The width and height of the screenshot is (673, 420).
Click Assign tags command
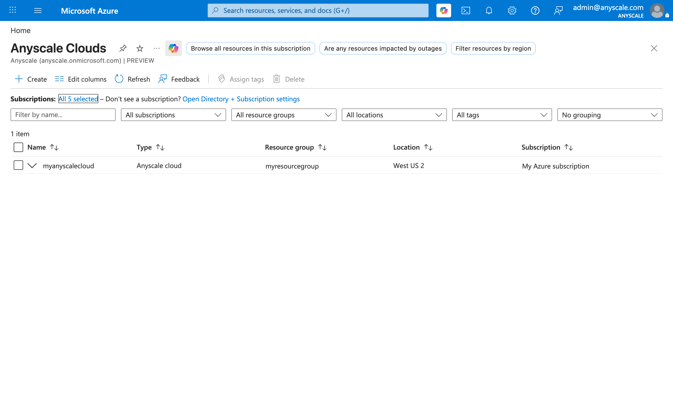(x=241, y=79)
